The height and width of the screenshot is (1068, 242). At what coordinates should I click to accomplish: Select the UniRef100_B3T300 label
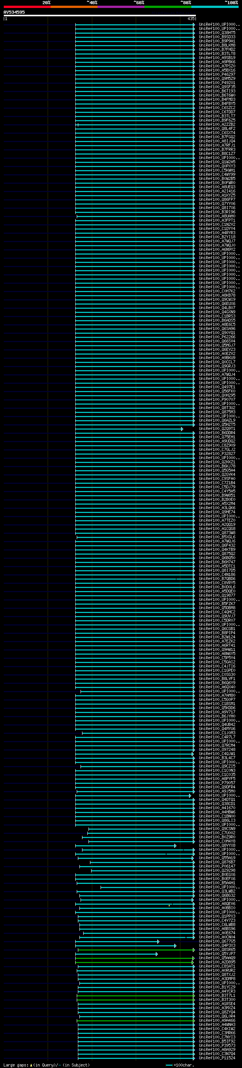[x=217, y=999]
